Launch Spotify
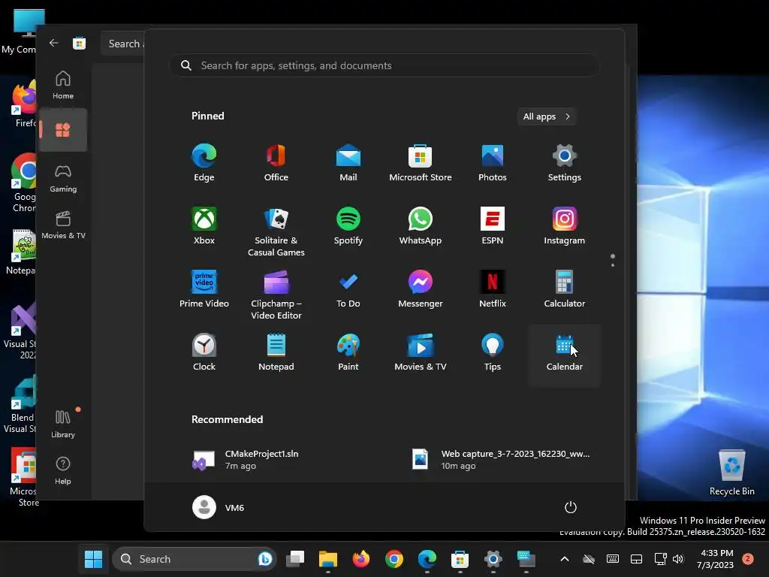 coord(348,226)
